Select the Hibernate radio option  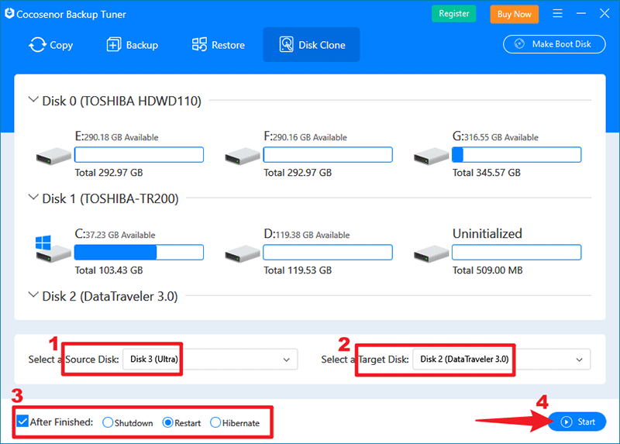tap(215, 422)
